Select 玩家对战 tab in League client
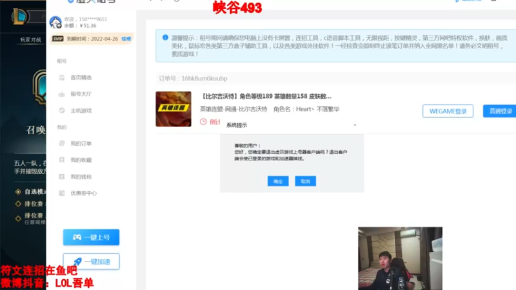 [30, 40]
